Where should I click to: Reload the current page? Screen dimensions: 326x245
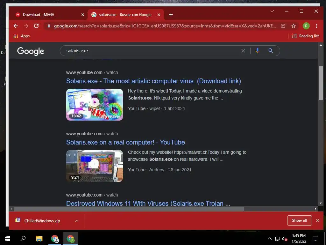click(x=36, y=26)
